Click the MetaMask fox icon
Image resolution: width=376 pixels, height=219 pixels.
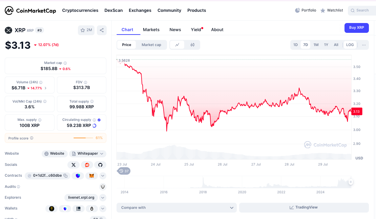click(x=91, y=176)
